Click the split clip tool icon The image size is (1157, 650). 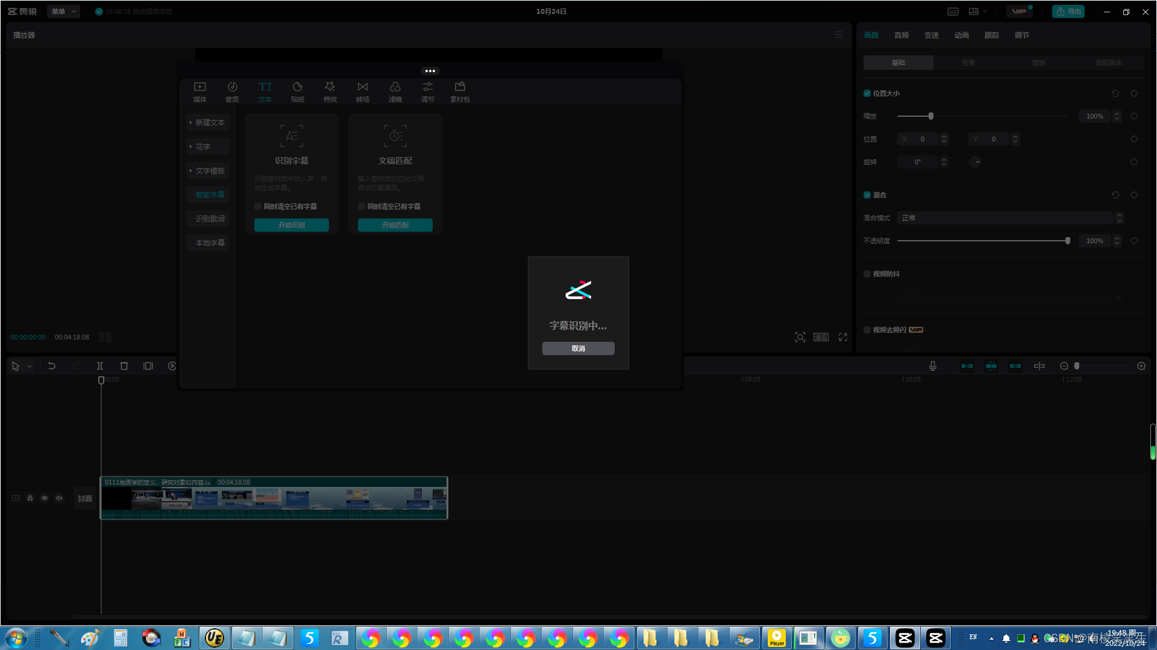point(100,366)
